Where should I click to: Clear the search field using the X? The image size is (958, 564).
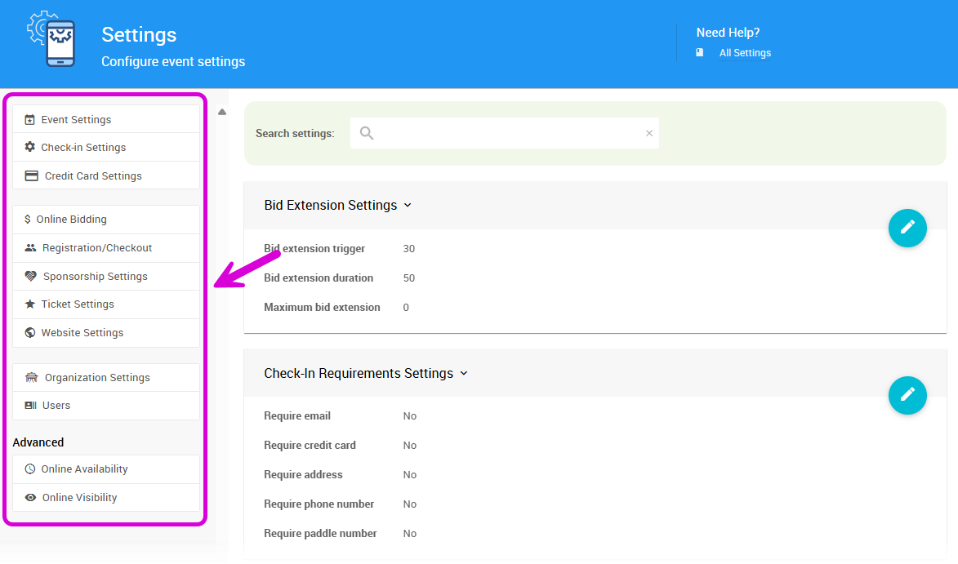[649, 132]
